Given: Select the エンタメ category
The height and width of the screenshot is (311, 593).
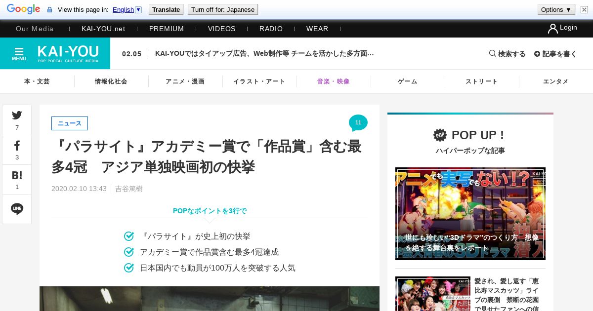Looking at the screenshot, I should 556,81.
